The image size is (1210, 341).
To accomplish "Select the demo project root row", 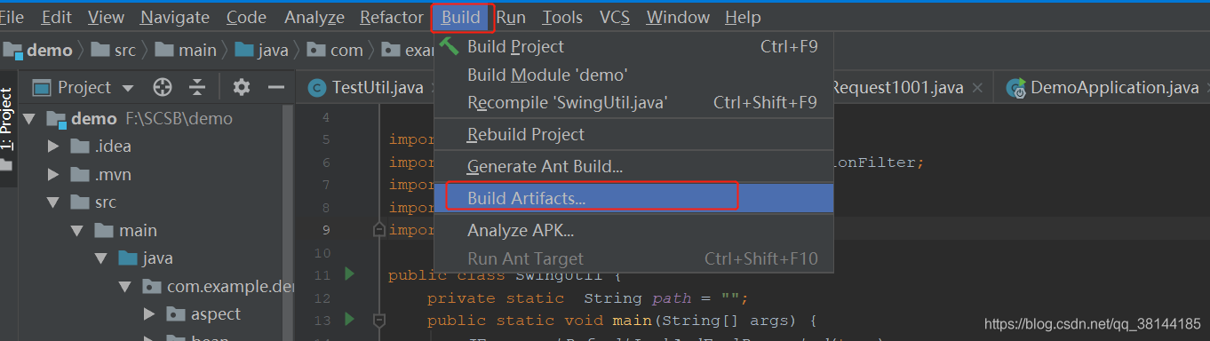I will click(156, 118).
